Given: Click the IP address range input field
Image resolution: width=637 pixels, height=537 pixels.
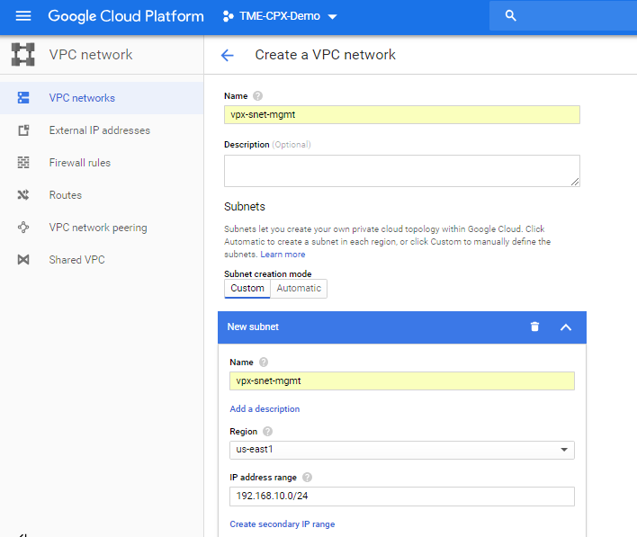Looking at the screenshot, I should [x=401, y=497].
